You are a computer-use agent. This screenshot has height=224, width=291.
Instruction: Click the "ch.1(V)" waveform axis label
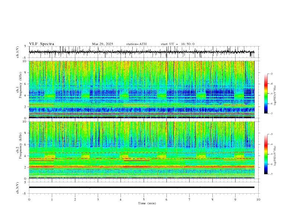click(x=18, y=52)
